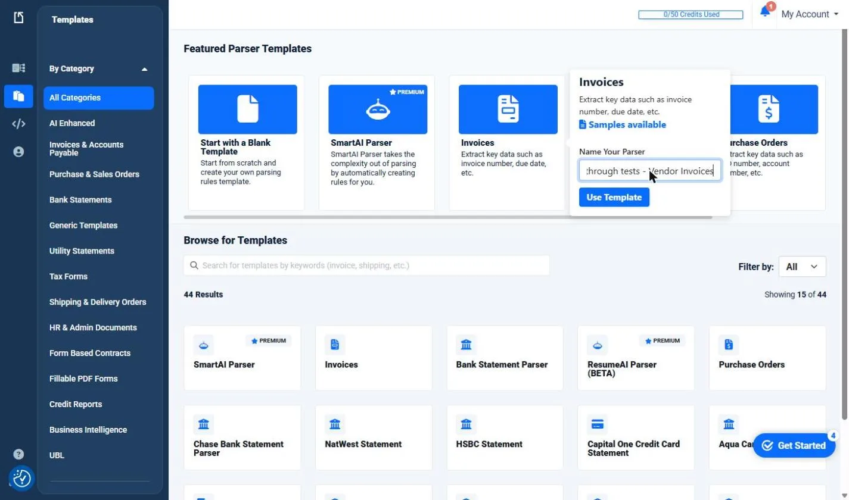Screen dimensions: 849x500
Task: Focus the template search box
Action: tap(366, 265)
